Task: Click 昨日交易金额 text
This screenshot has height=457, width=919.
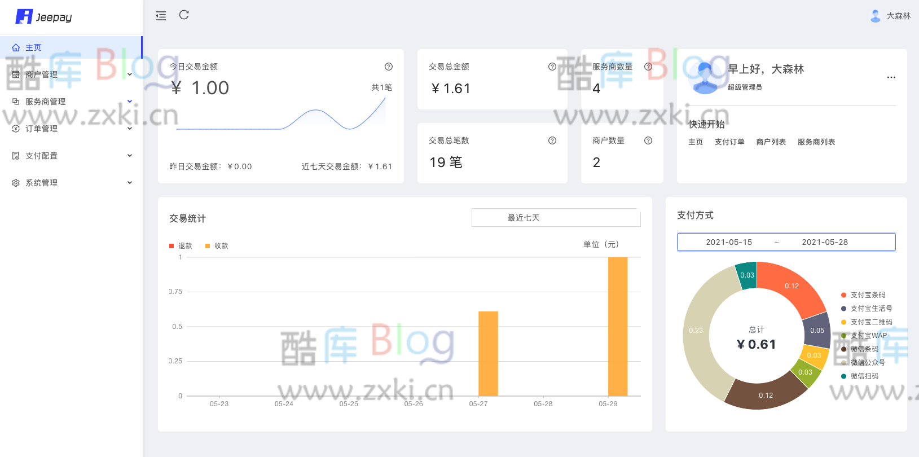Action: [x=210, y=166]
